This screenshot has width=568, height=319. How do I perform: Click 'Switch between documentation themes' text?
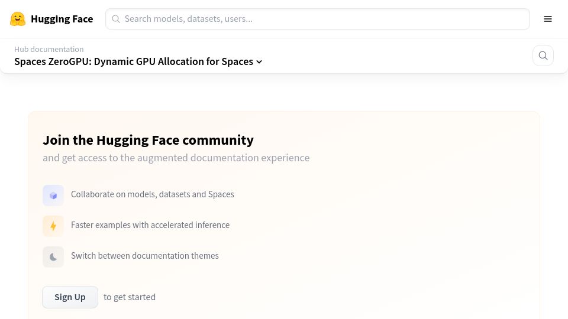(145, 256)
